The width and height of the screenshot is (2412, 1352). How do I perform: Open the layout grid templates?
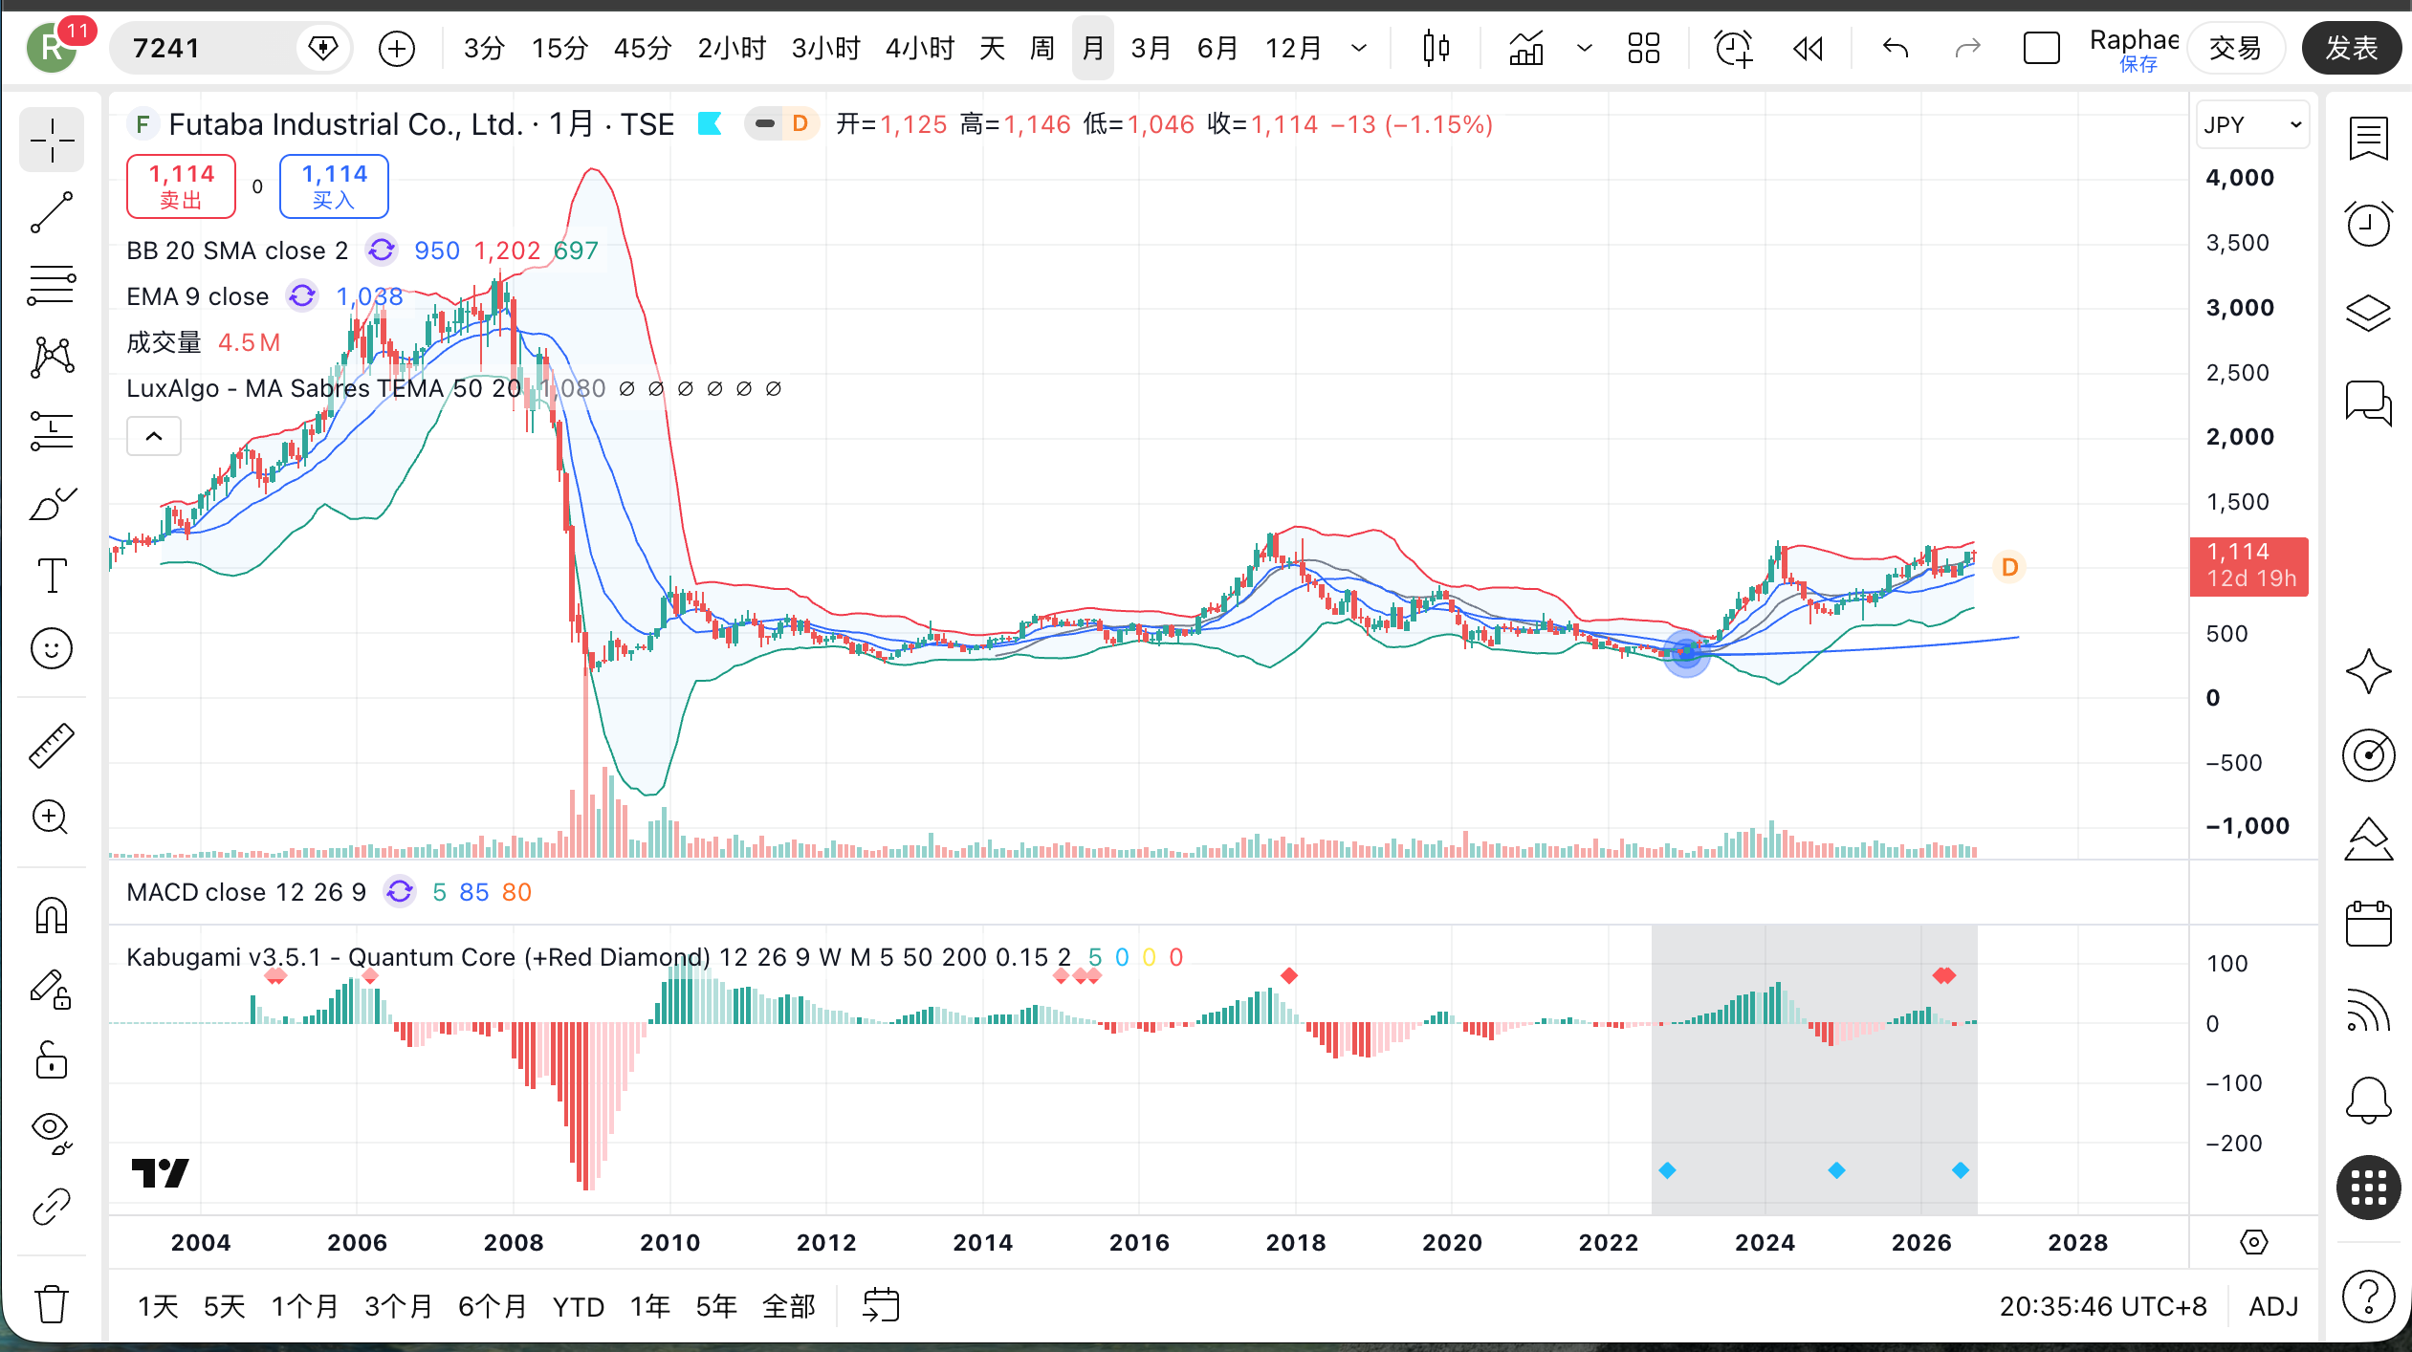1643,48
